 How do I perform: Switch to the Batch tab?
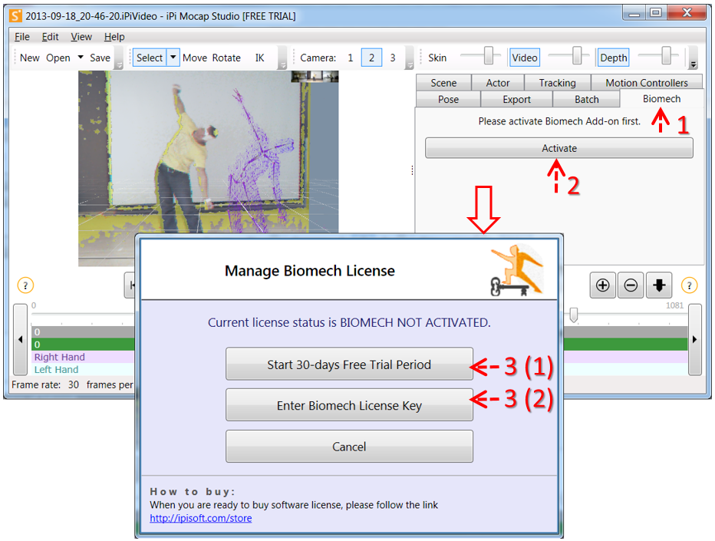pos(586,99)
